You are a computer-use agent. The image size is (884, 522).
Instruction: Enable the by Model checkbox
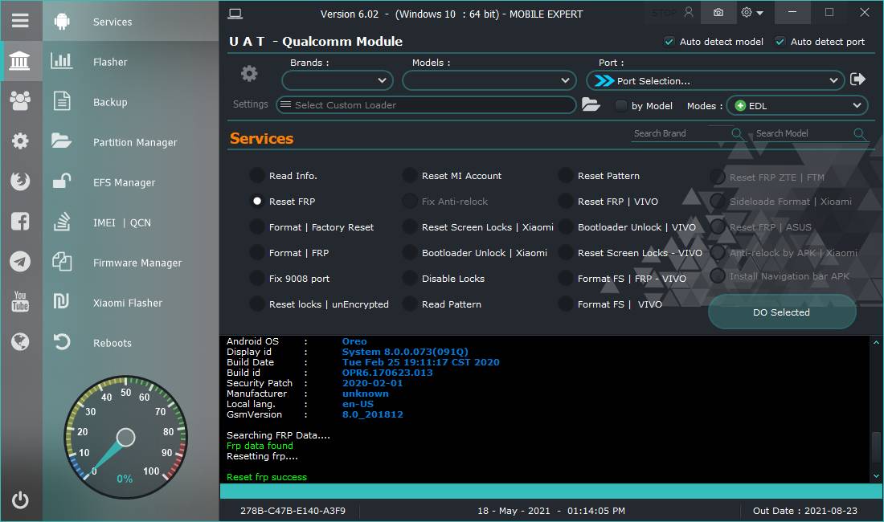coord(620,106)
